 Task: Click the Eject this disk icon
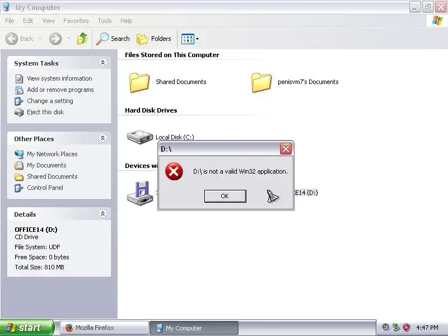(x=19, y=113)
